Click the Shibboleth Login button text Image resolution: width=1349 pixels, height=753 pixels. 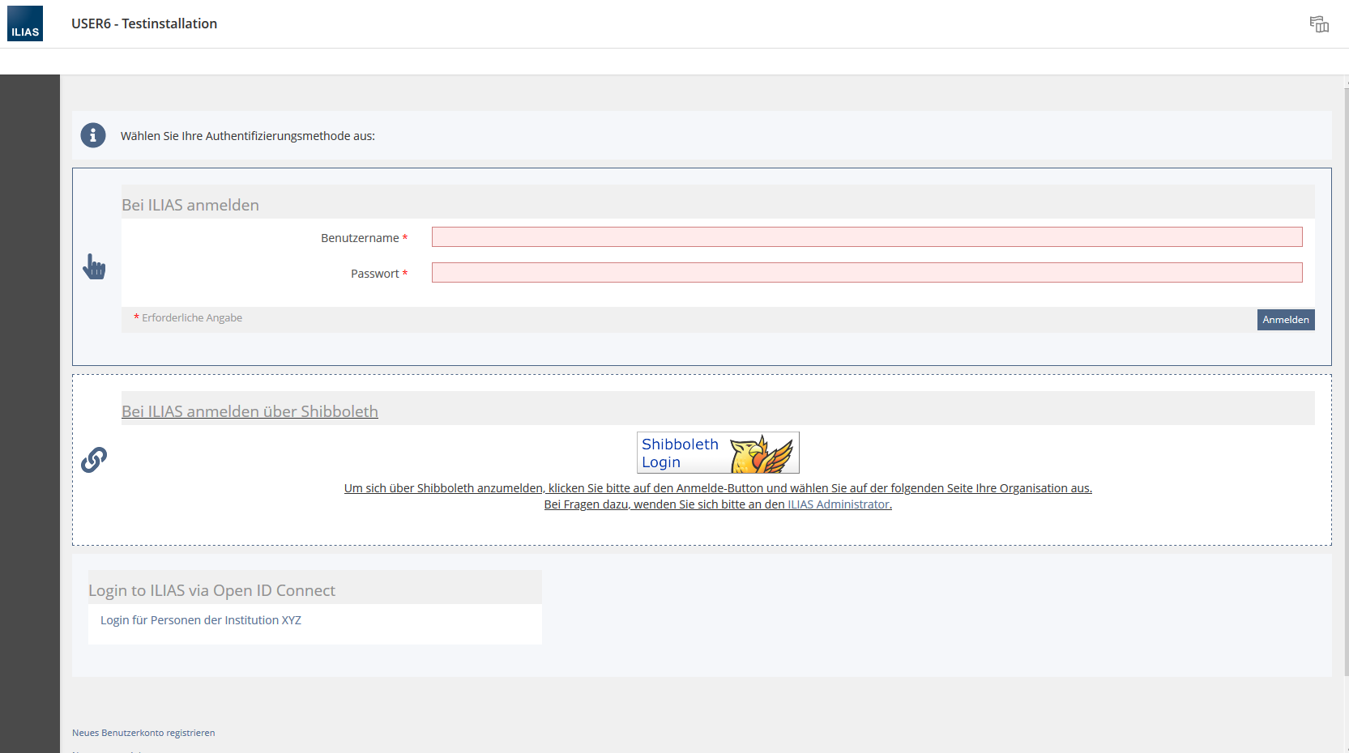(x=679, y=453)
